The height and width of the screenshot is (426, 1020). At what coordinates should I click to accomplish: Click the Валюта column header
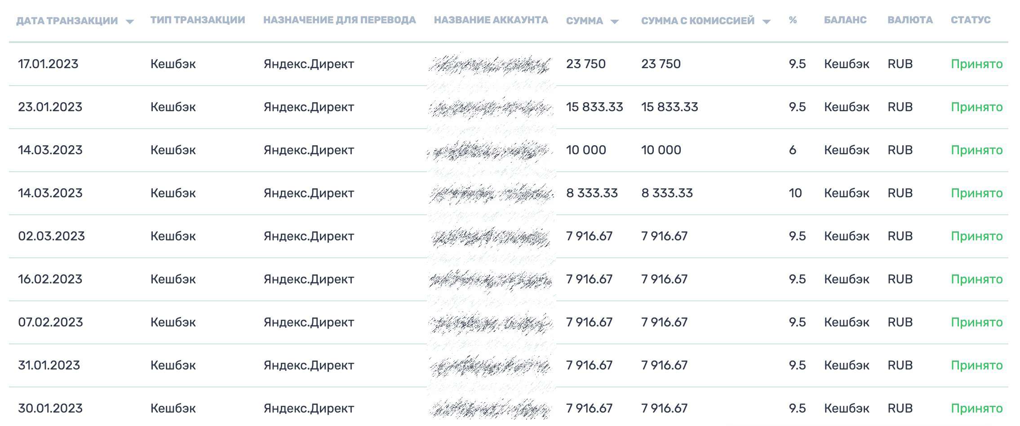point(910,20)
